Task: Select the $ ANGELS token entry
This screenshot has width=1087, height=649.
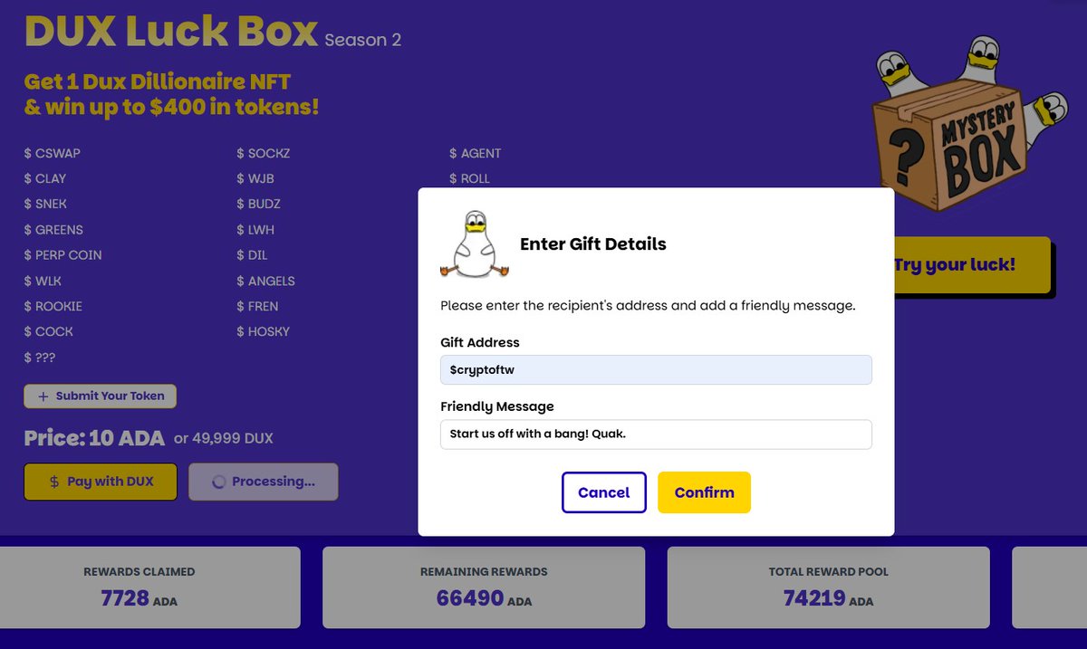Action: tap(266, 281)
